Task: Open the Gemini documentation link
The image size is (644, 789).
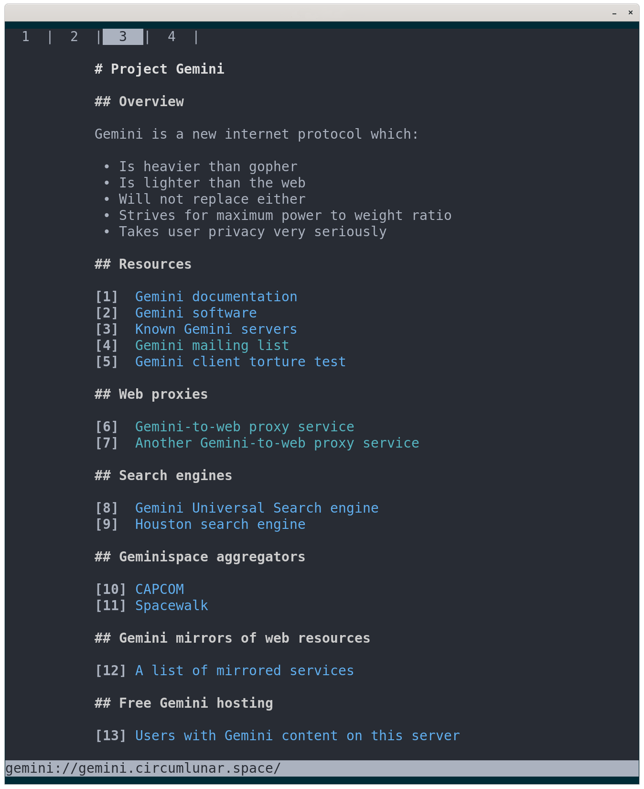Action: pyautogui.click(x=216, y=296)
